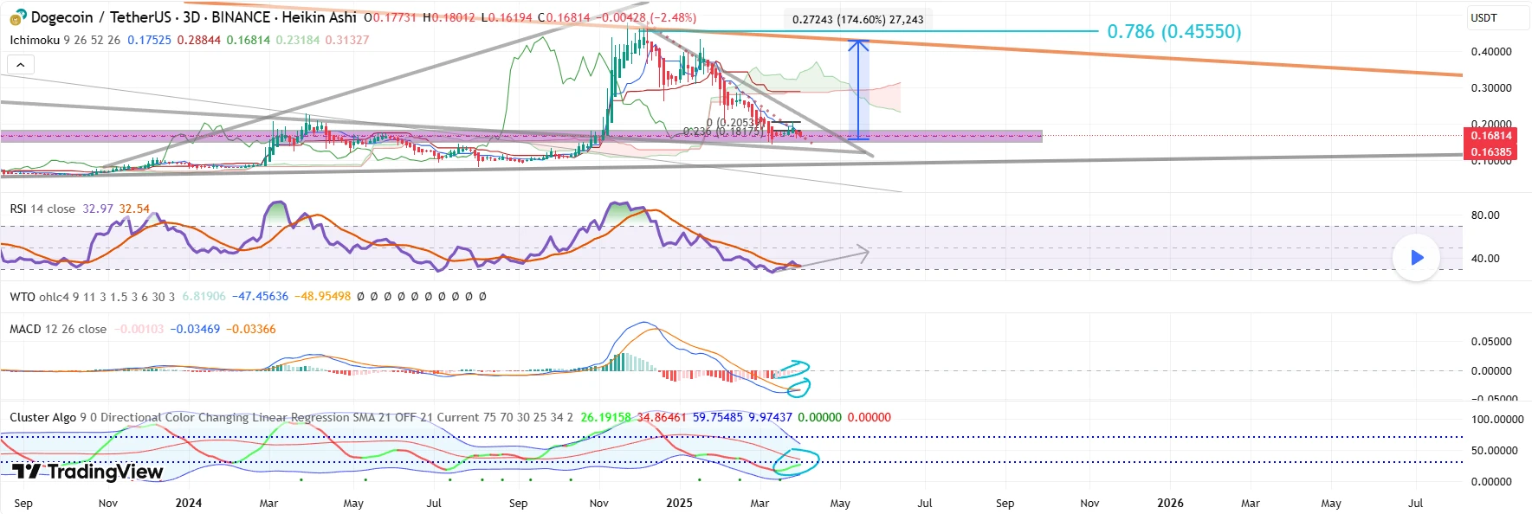This screenshot has width=1532, height=514.
Task: Click the MACD histogram value -0.00103
Action: [x=139, y=329]
